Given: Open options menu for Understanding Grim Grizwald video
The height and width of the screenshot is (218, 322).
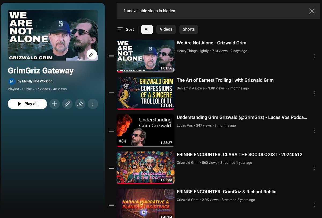Looking at the screenshot, I should click(314, 131).
